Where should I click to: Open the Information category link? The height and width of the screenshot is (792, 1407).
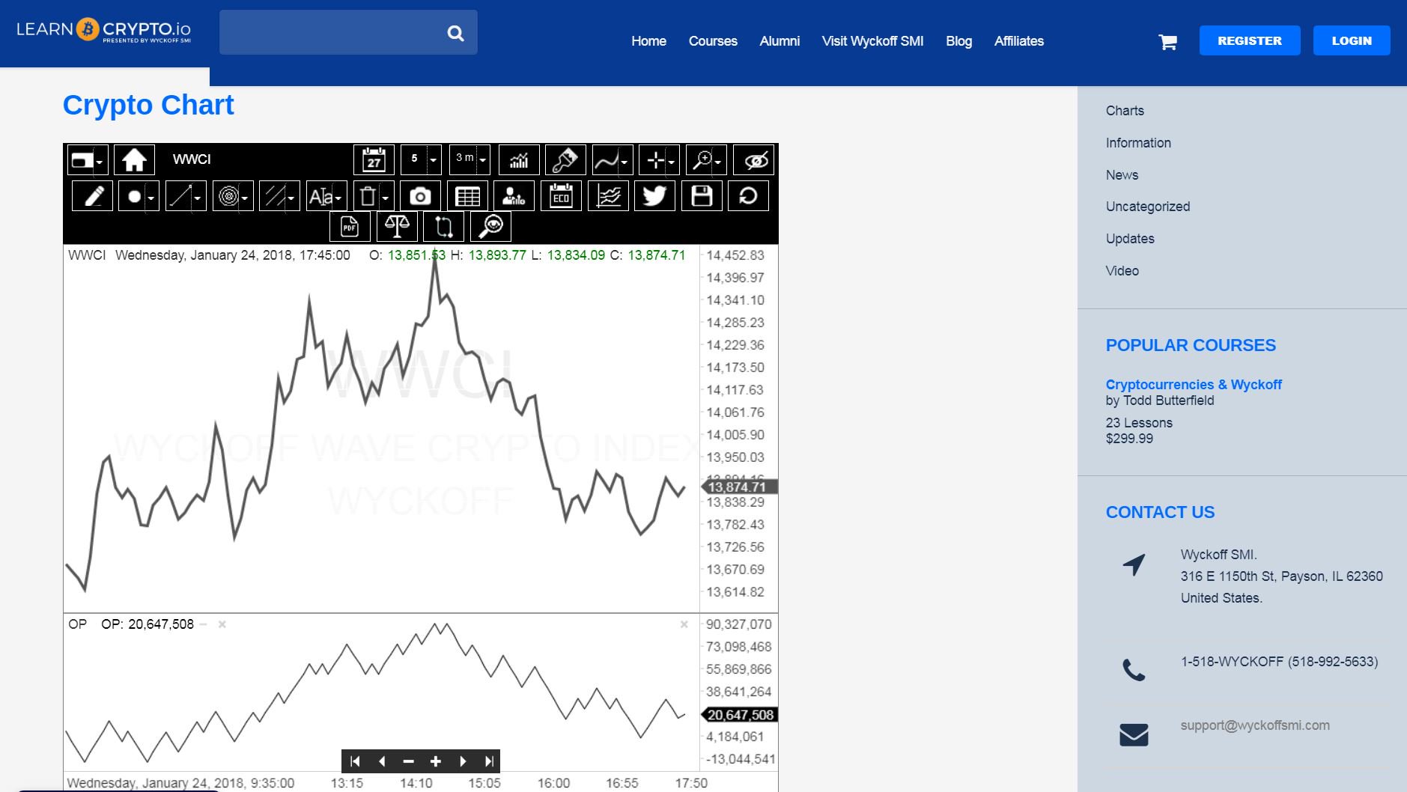click(x=1138, y=143)
